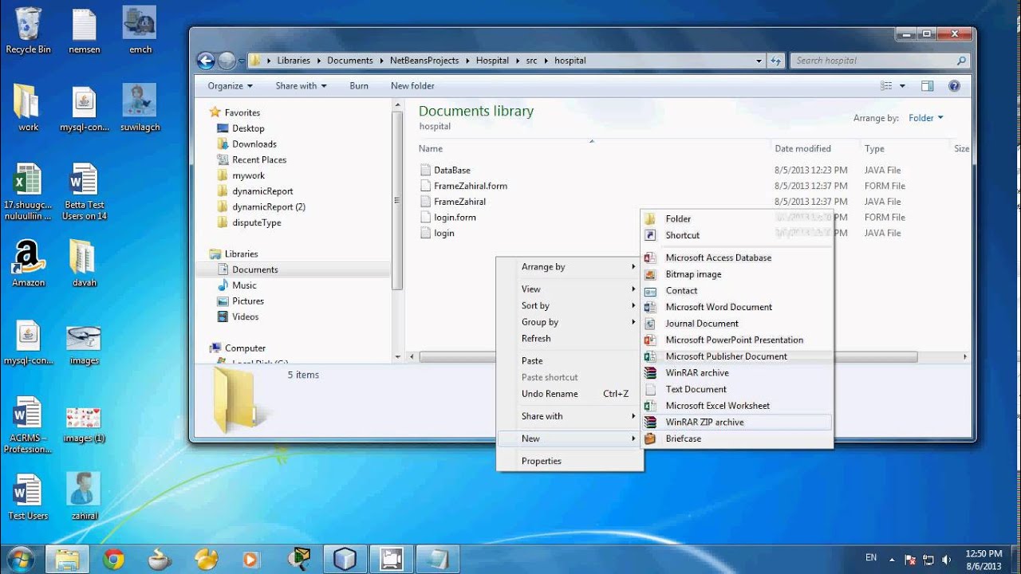Click the refresh button beside address bar

(x=776, y=61)
